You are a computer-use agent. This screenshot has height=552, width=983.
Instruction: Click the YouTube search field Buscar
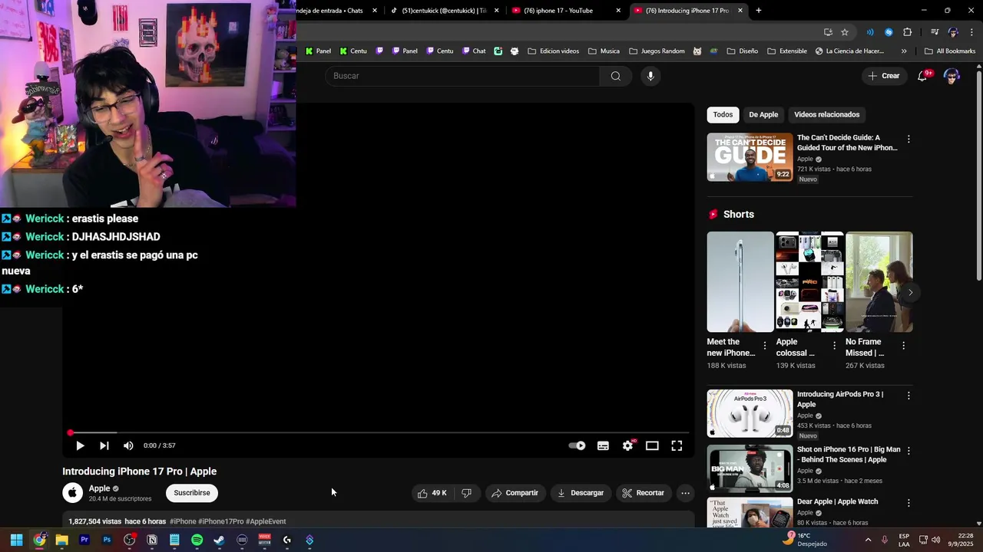[x=462, y=76]
